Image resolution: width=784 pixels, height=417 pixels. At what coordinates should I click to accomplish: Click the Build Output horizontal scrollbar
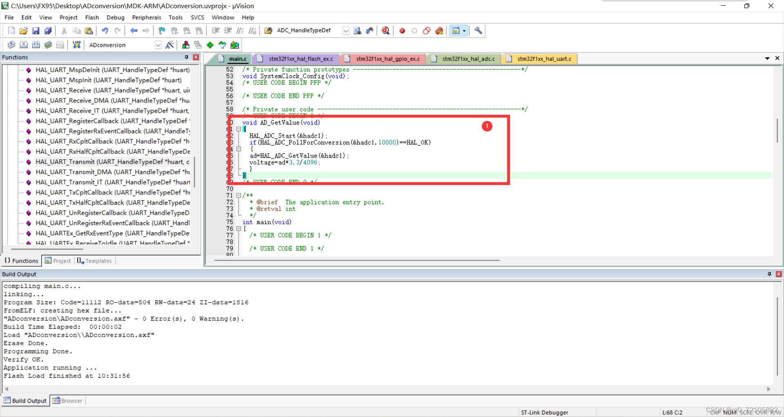388,389
